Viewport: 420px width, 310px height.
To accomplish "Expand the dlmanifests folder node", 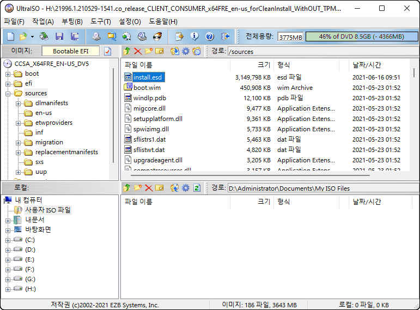I will tap(18, 104).
